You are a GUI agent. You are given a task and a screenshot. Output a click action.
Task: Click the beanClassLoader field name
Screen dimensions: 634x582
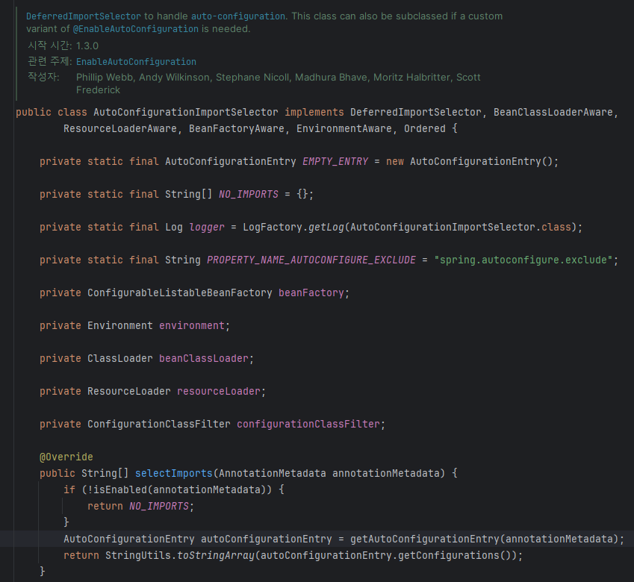coord(203,359)
